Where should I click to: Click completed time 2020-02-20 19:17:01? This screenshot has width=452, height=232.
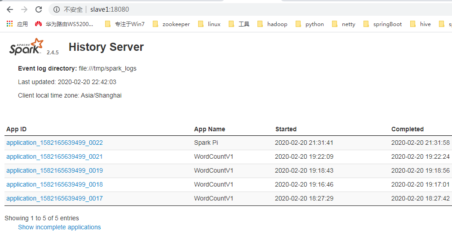tap(420, 184)
